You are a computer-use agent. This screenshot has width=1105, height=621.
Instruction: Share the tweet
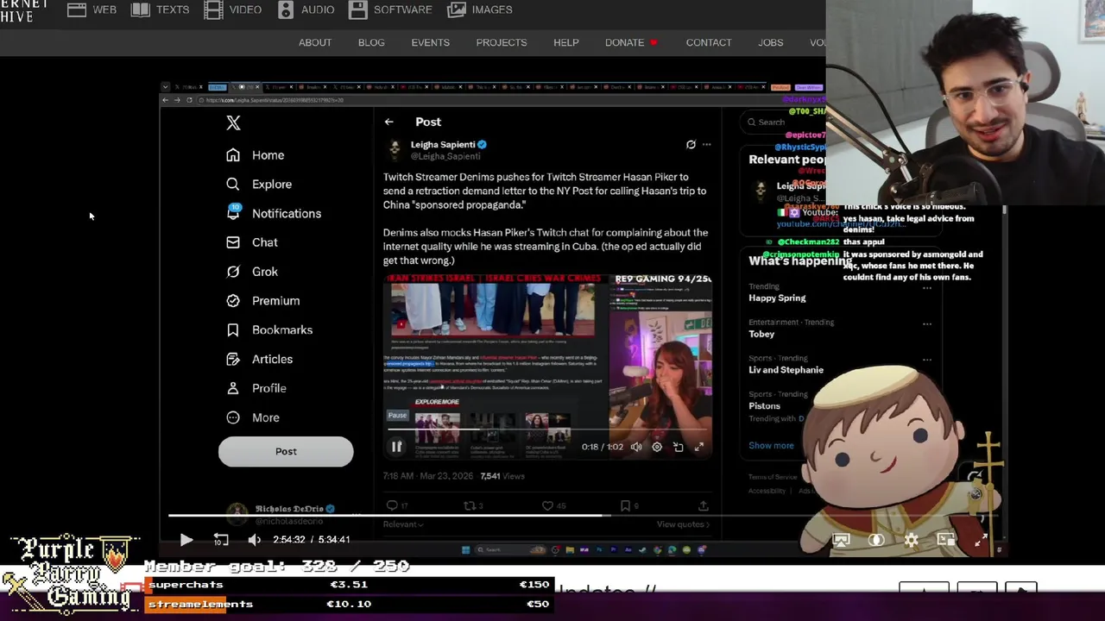(x=703, y=505)
